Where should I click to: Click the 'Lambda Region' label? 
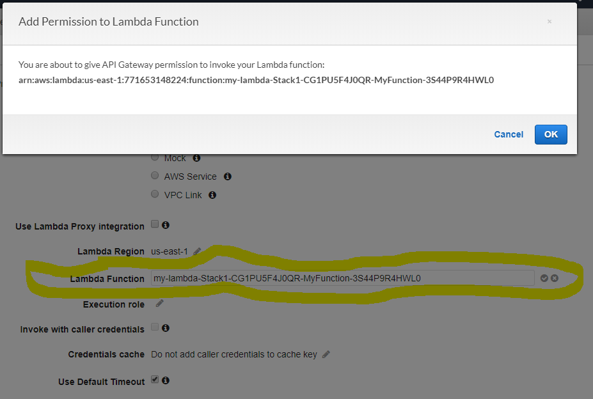click(x=111, y=251)
